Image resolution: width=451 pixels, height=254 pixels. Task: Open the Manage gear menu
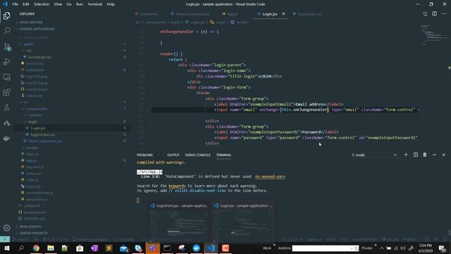click(x=6, y=227)
